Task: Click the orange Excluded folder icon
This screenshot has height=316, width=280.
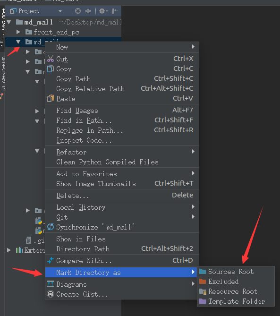Action: click(x=203, y=282)
